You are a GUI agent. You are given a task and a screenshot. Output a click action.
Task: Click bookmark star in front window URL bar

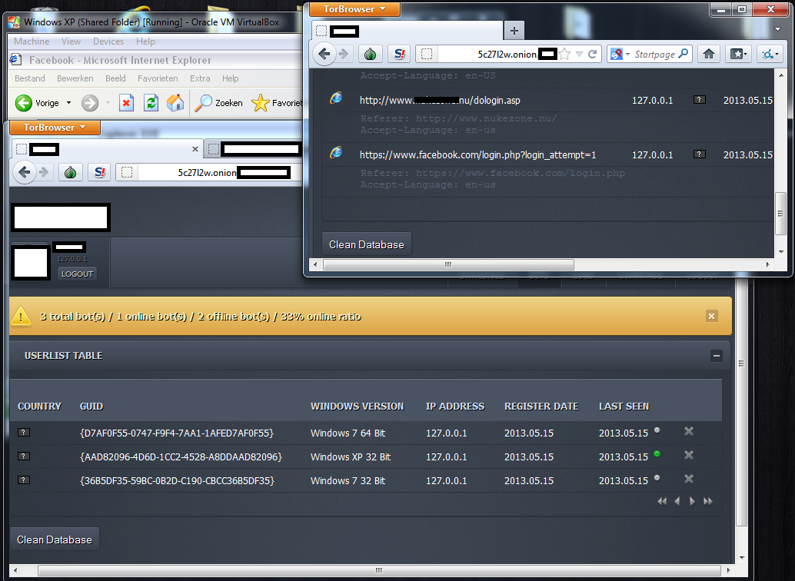(565, 54)
